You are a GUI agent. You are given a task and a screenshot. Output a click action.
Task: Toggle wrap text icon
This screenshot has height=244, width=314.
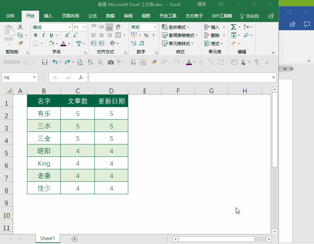(x=118, y=27)
